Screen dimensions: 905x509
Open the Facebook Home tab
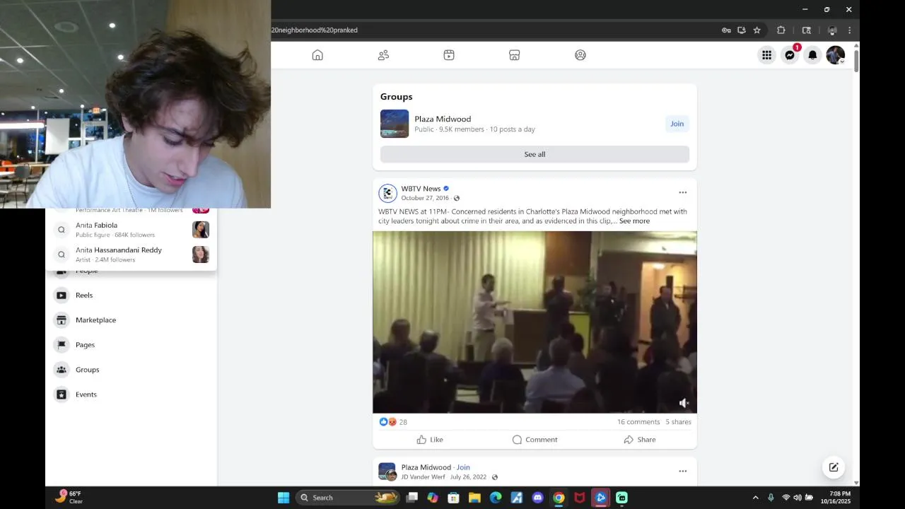(x=317, y=55)
